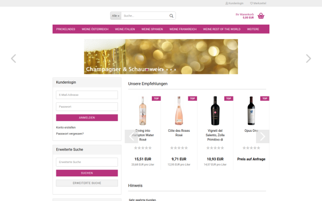Screen dimensions: 322x201
Task: Open the Vigneti del Salento bottle image
Action: [215, 111]
